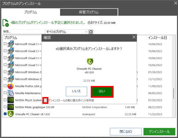This screenshot has width=178, height=138.
Task: Click the Avanquest publisher text
Action: coord(89,114)
